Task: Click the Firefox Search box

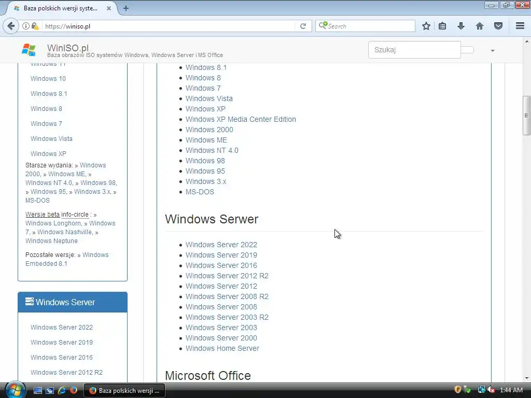Action: (366, 26)
